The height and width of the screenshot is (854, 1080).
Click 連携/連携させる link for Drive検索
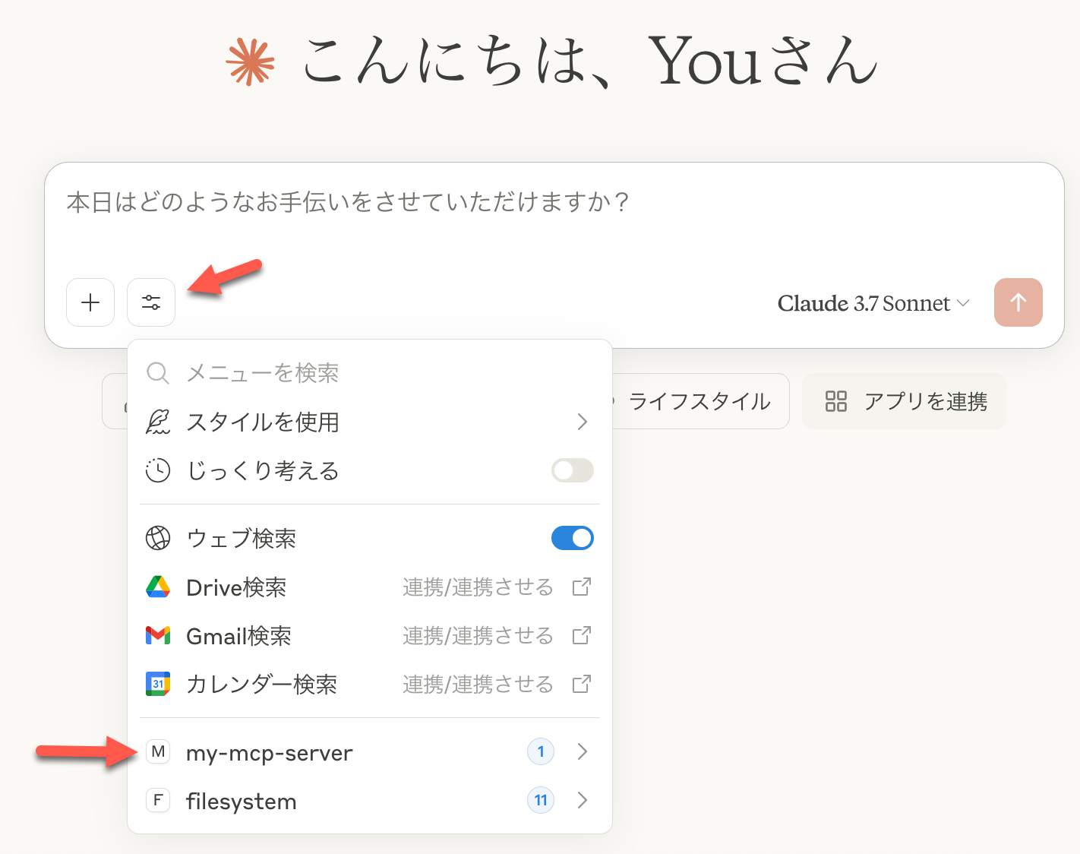tap(478, 587)
